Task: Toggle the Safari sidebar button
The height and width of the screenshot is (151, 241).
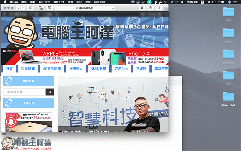Action: point(31,8)
